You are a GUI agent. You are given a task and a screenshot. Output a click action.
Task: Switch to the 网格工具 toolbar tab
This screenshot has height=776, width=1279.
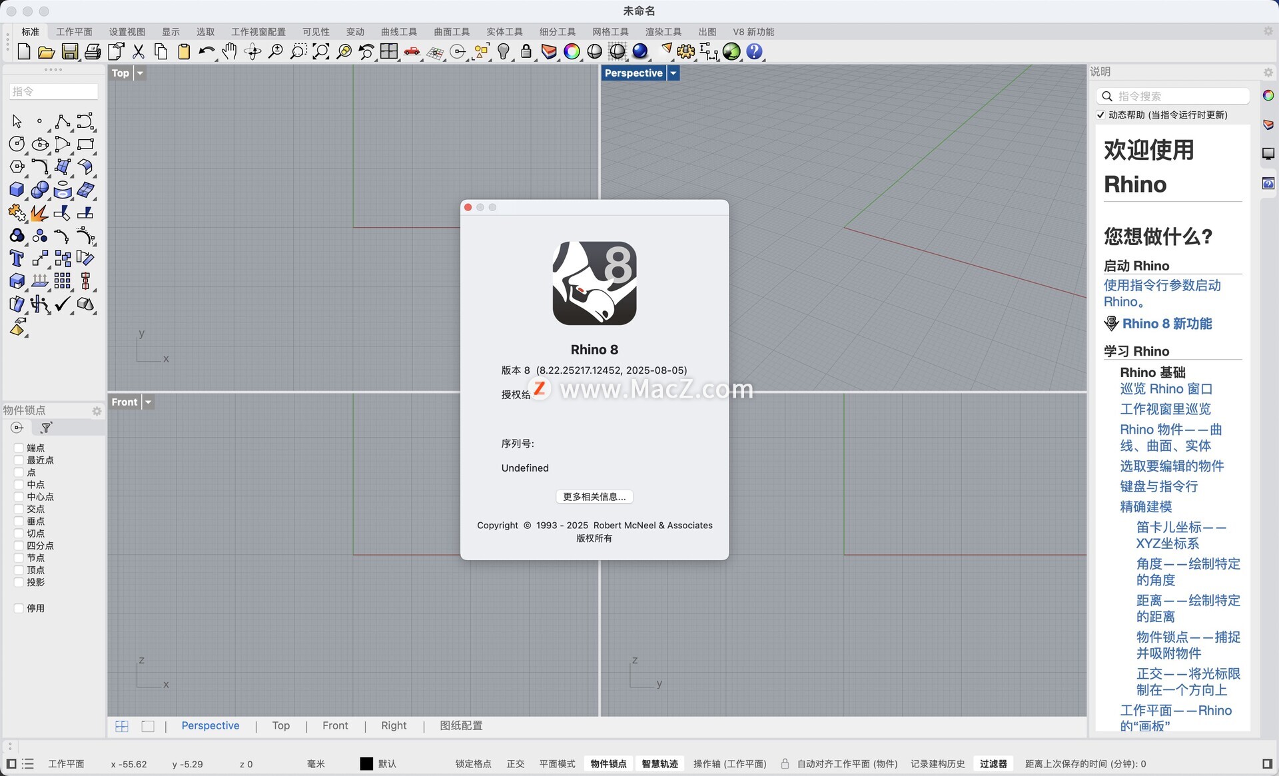(x=610, y=31)
